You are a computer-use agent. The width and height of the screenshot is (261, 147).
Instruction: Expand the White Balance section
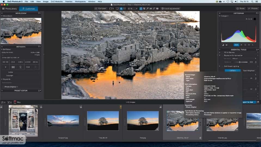(x=220, y=53)
